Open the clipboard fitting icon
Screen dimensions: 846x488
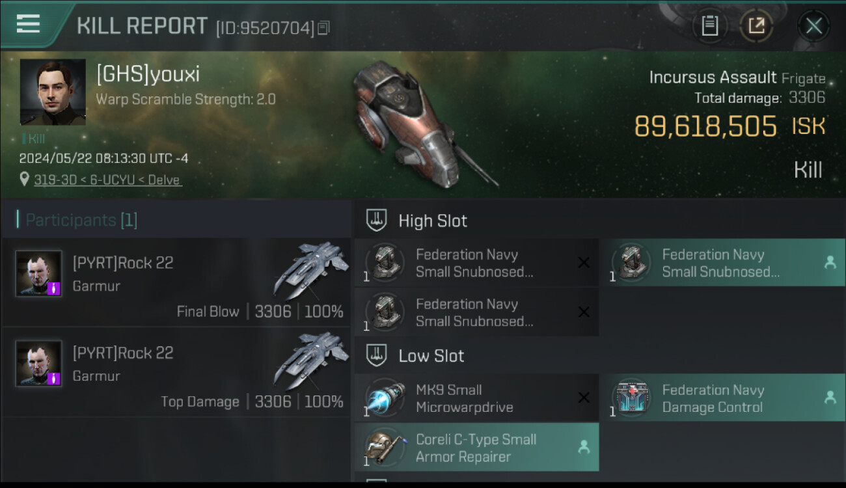tap(709, 26)
